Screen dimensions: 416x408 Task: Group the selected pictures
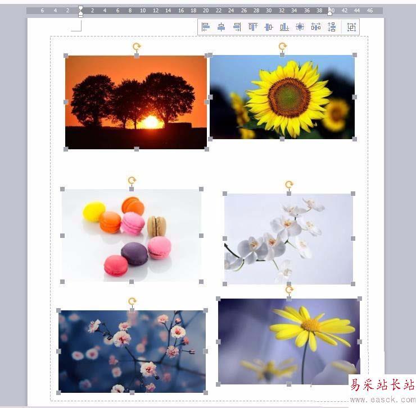pyautogui.click(x=351, y=27)
